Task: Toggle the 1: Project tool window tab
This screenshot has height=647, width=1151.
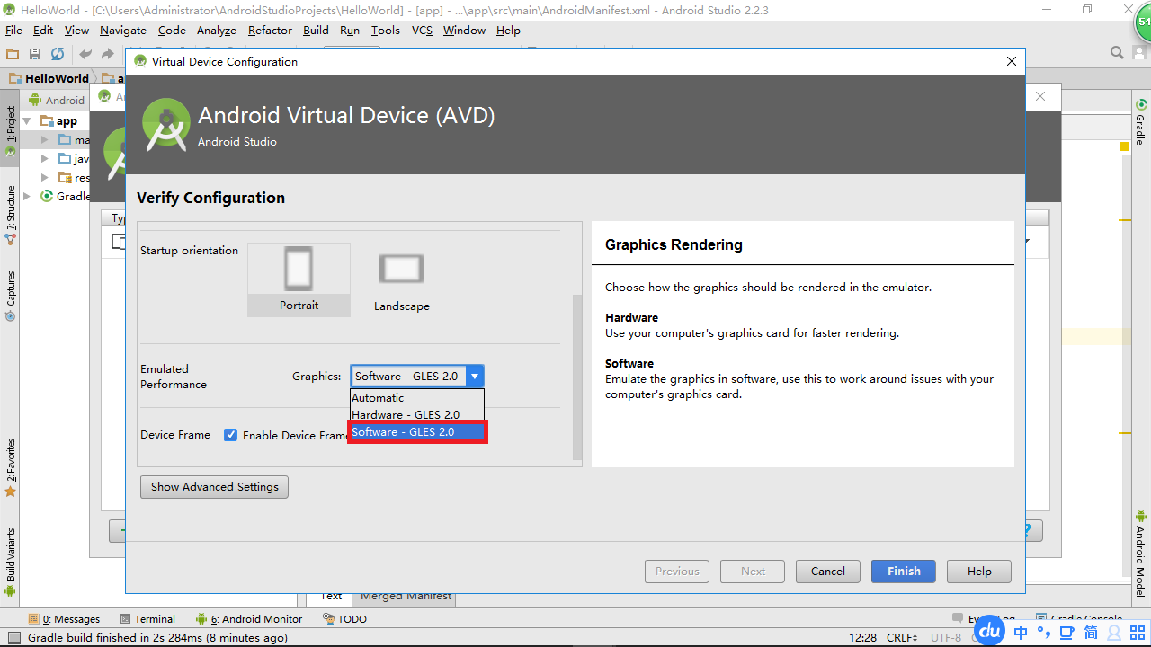Action: 11,131
